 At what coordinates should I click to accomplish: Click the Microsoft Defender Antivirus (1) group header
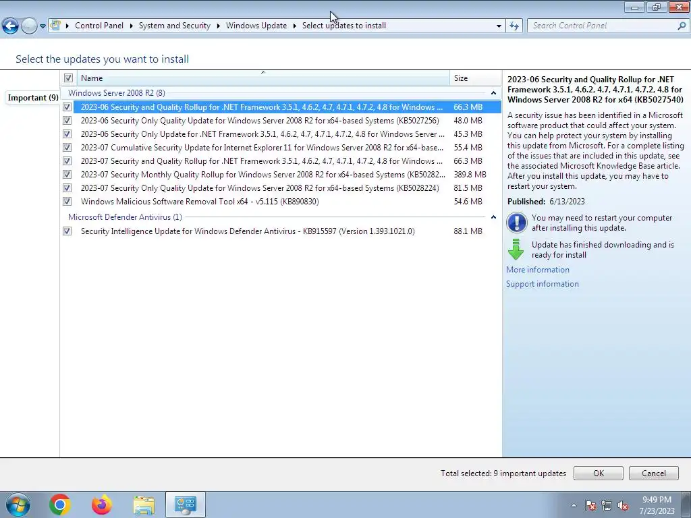(125, 217)
